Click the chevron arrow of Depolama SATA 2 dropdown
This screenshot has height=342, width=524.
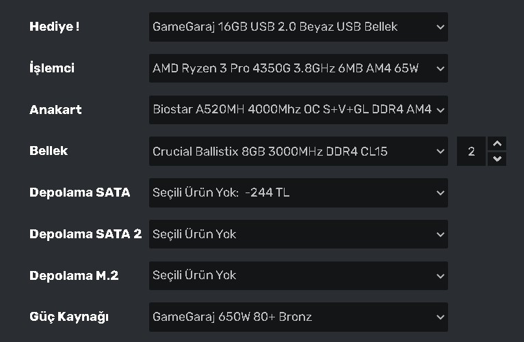(439, 234)
